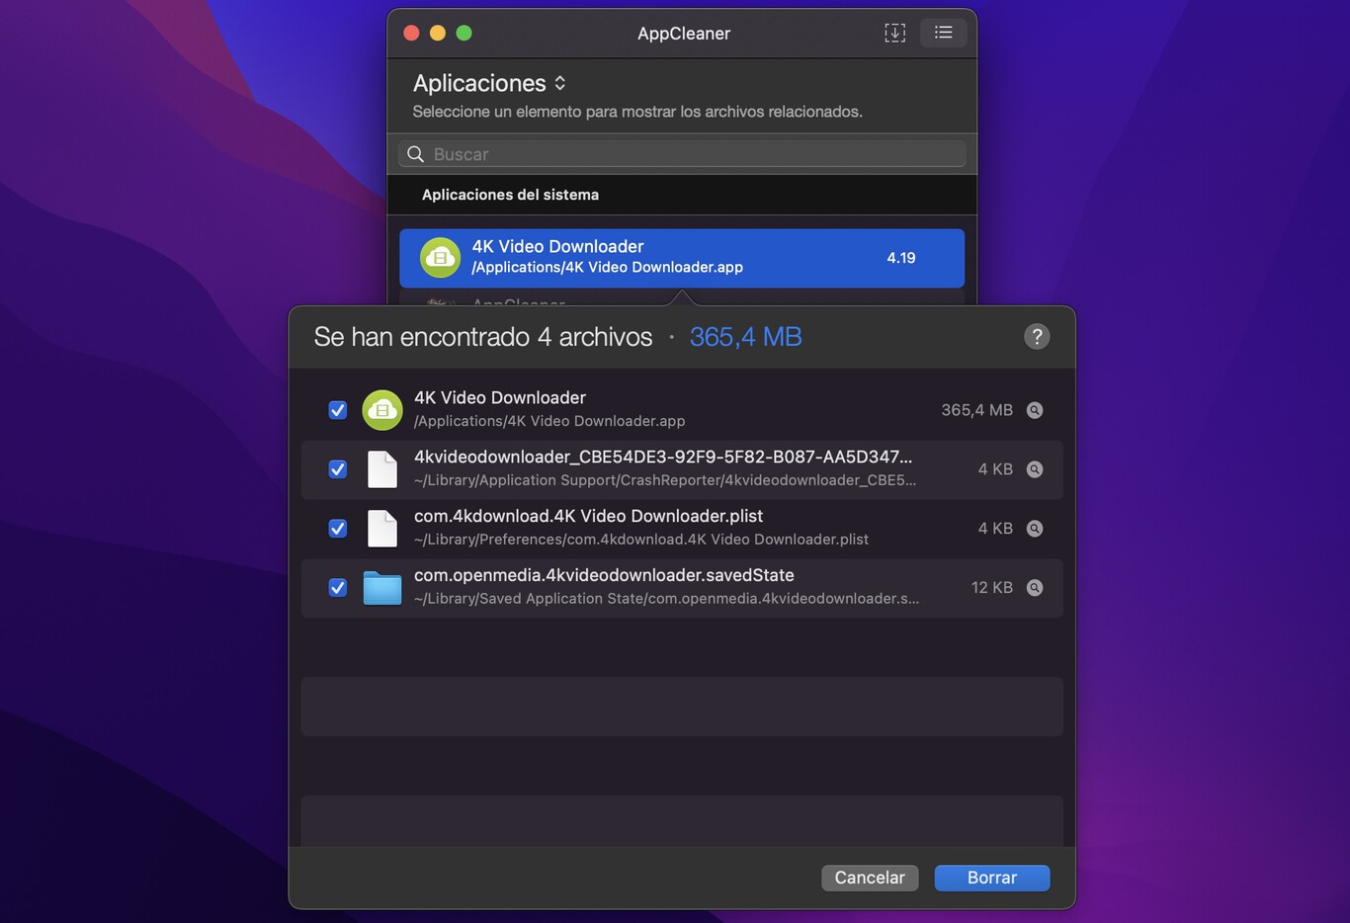Toggle the savedState folder checkbox

click(x=338, y=588)
